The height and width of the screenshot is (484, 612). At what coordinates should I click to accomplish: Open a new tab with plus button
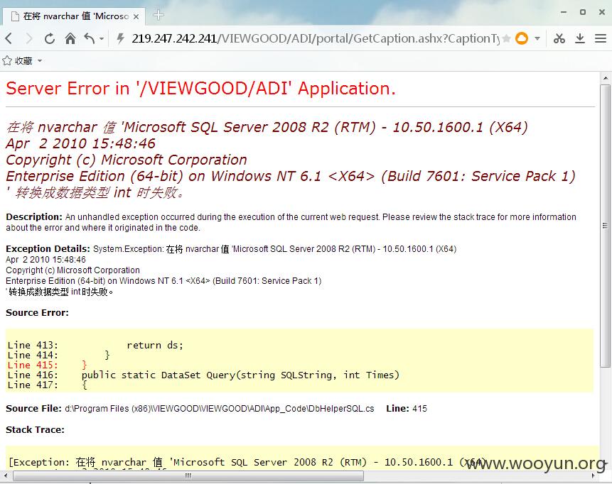[159, 15]
